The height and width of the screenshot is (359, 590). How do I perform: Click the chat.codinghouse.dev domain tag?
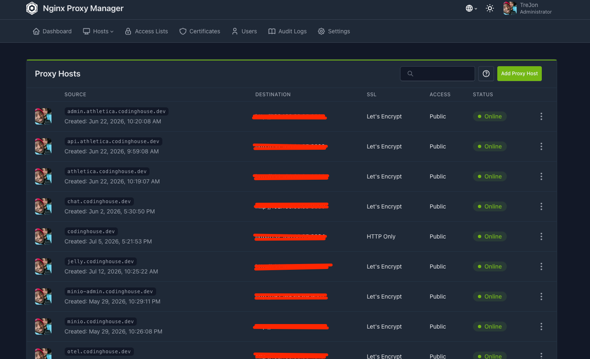(99, 202)
